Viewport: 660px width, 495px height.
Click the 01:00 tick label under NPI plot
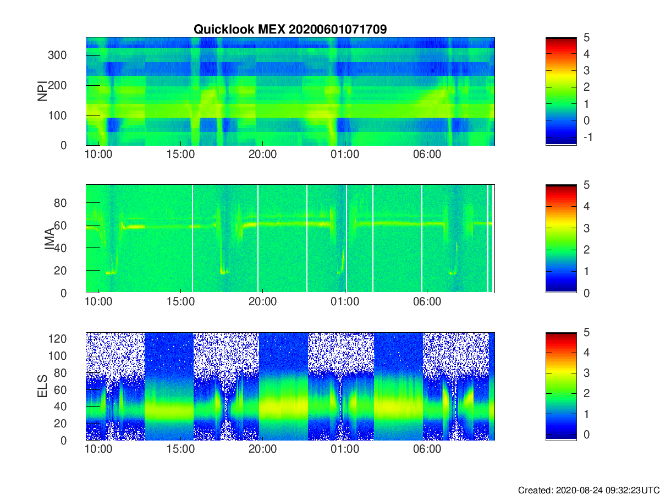[x=345, y=154]
